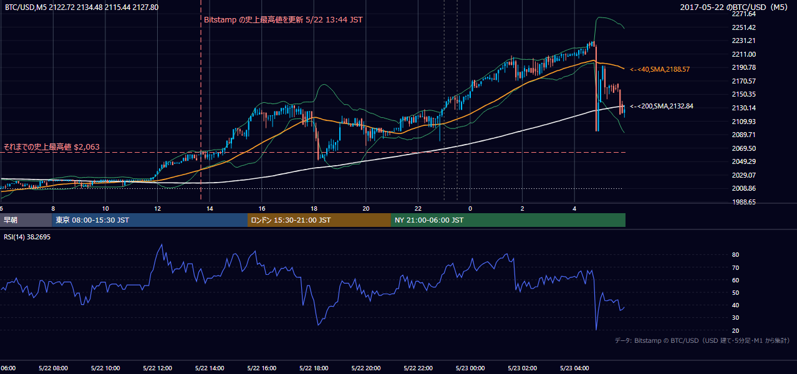797x374 pixels.
Task: Select the RSI scale value 30
Action: point(735,318)
